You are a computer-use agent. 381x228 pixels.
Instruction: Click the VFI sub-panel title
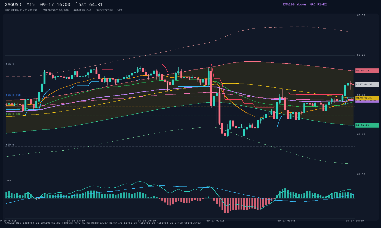[x=9, y=181]
